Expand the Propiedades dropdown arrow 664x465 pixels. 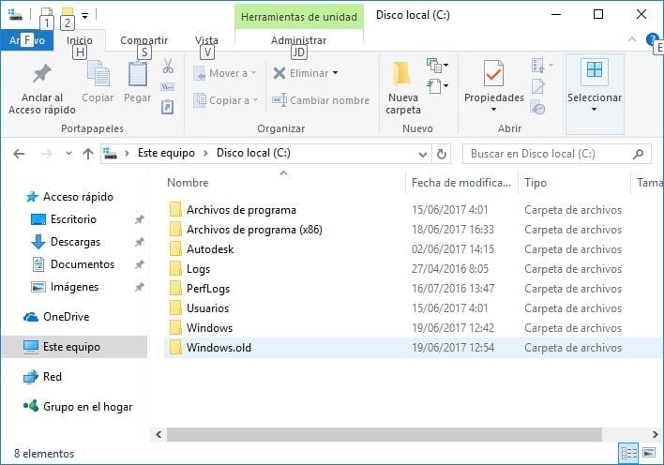point(493,110)
